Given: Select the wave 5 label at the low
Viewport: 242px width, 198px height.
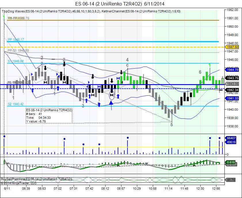Looking at the screenshot, I should pos(172,125).
